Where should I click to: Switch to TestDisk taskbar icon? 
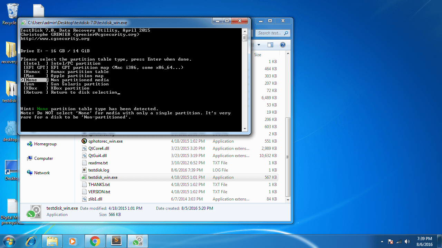coord(138,241)
